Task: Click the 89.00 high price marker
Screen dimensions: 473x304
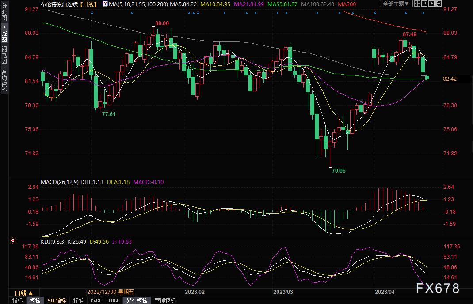Action: (x=162, y=23)
